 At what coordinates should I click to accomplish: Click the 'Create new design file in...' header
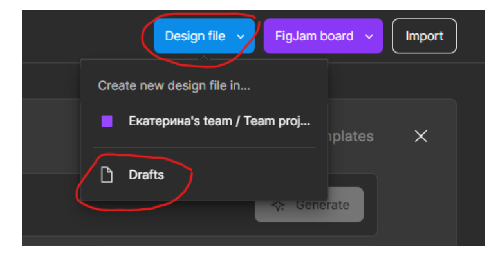tap(174, 85)
